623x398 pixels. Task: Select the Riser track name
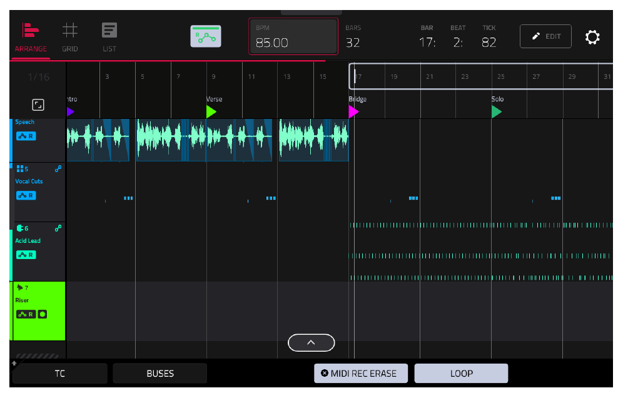[23, 300]
